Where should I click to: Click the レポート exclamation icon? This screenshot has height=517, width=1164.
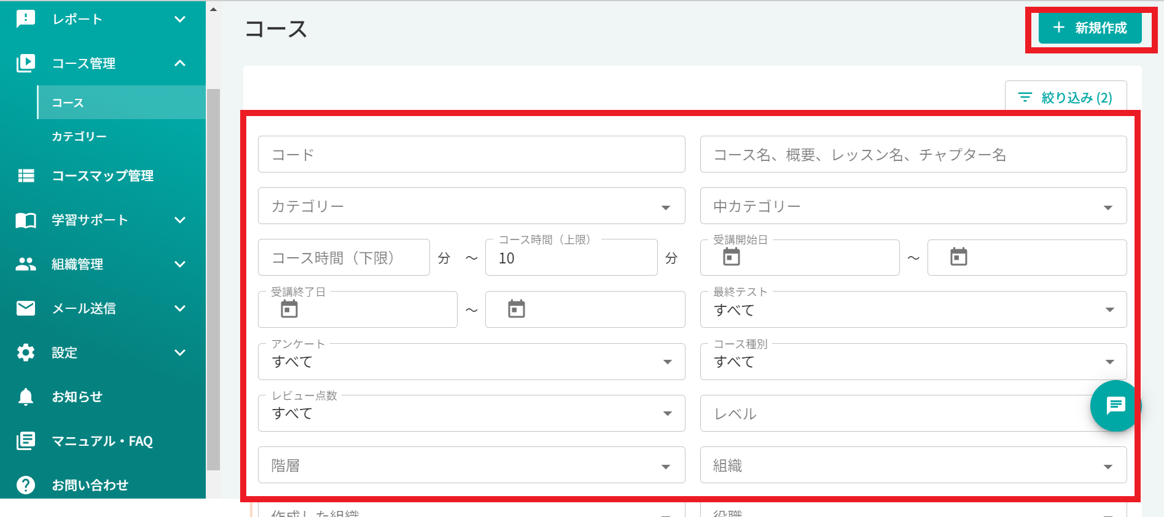pos(26,19)
